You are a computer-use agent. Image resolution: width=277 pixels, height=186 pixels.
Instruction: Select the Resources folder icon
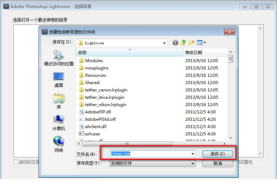pos(81,75)
